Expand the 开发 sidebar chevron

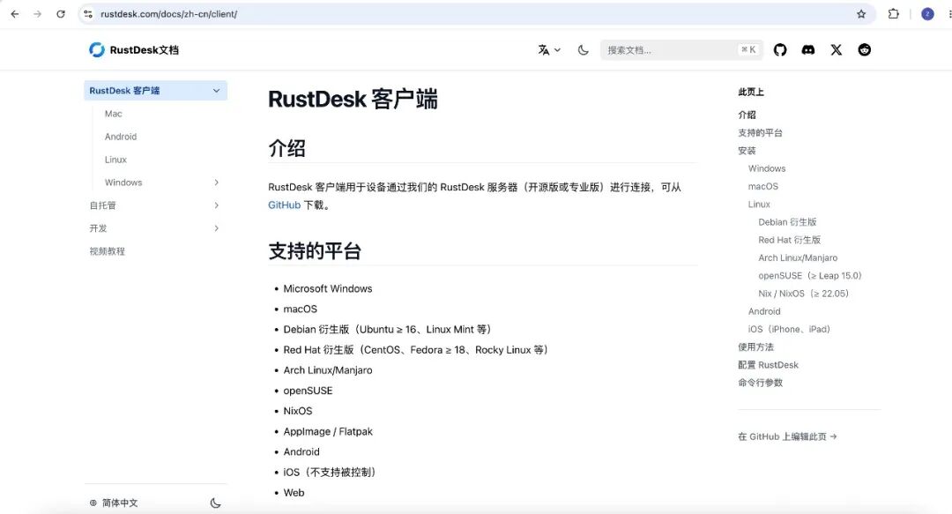coord(216,228)
